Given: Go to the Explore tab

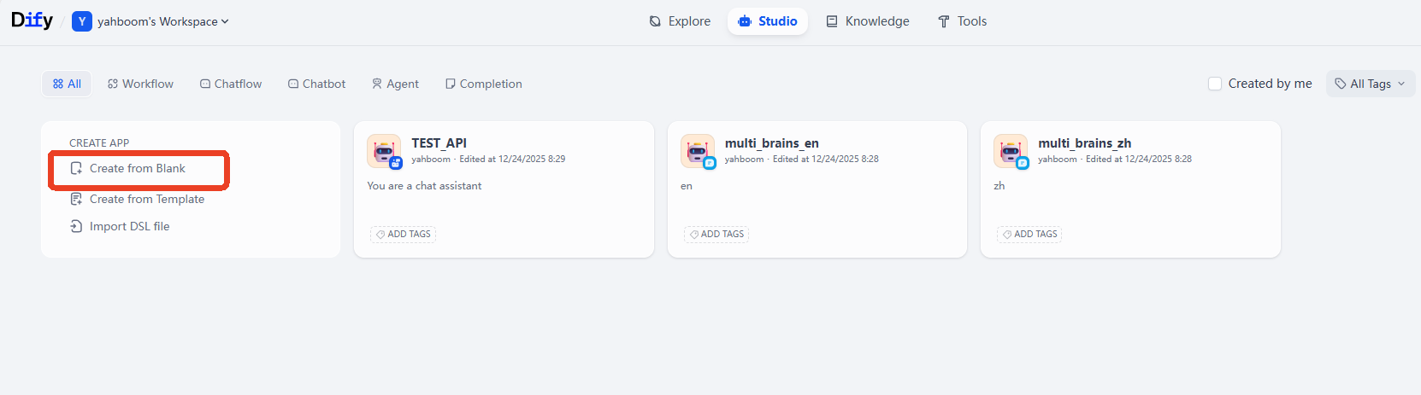Looking at the screenshot, I should (680, 21).
